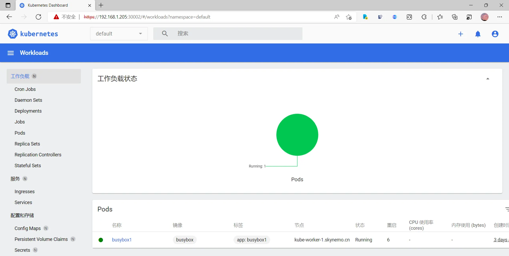Open Stateful Sets
Image resolution: width=509 pixels, height=256 pixels.
coord(28,166)
